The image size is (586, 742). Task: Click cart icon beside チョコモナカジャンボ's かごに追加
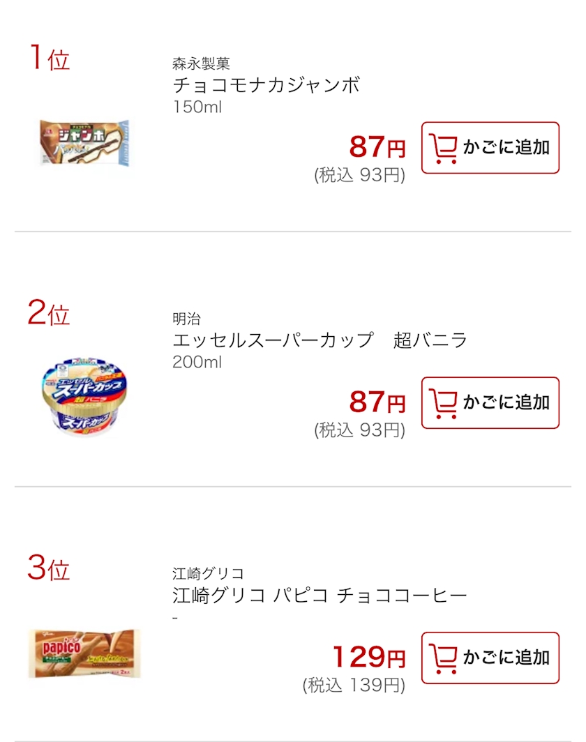pos(443,148)
